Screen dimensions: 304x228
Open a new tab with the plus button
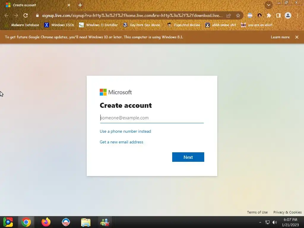tap(80, 5)
